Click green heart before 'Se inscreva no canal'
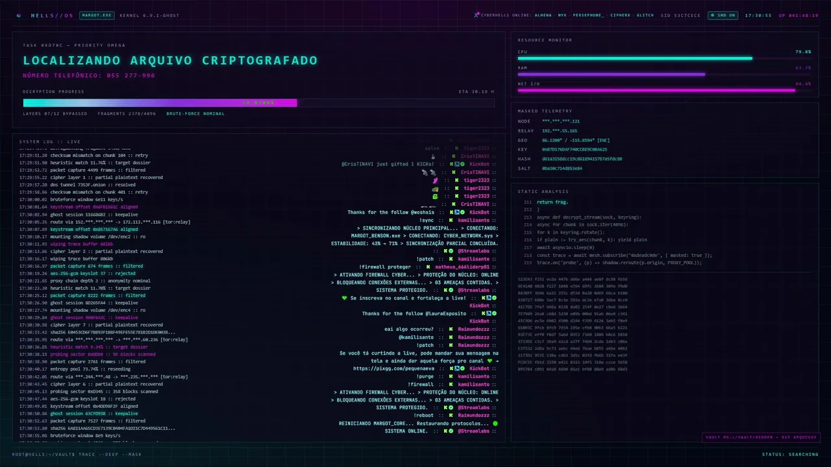Image resolution: width=831 pixels, height=467 pixels. (345, 298)
